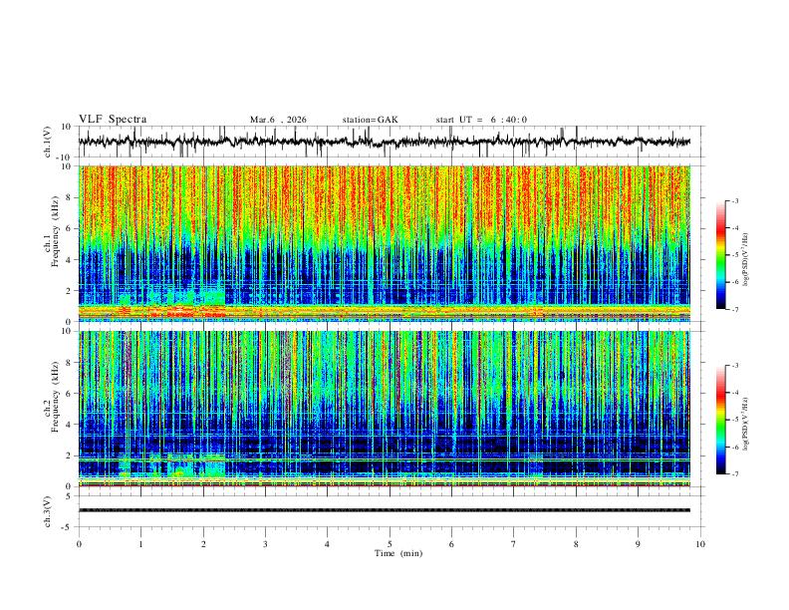Click time axis tick label "5"

point(390,544)
